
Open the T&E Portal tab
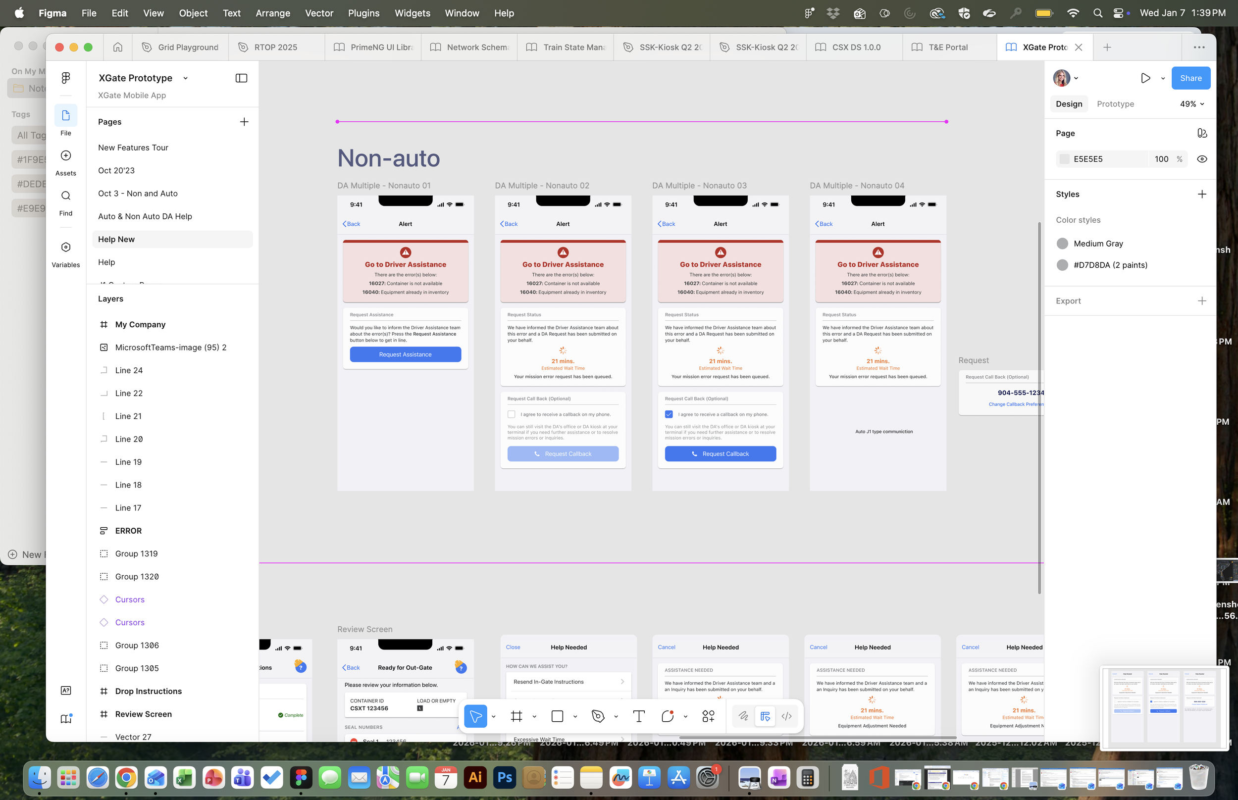pyautogui.click(x=951, y=47)
